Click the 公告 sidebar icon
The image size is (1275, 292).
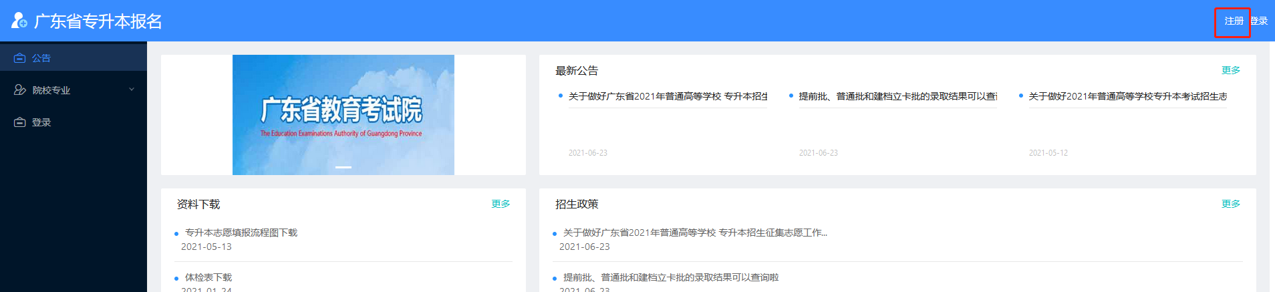(x=20, y=58)
